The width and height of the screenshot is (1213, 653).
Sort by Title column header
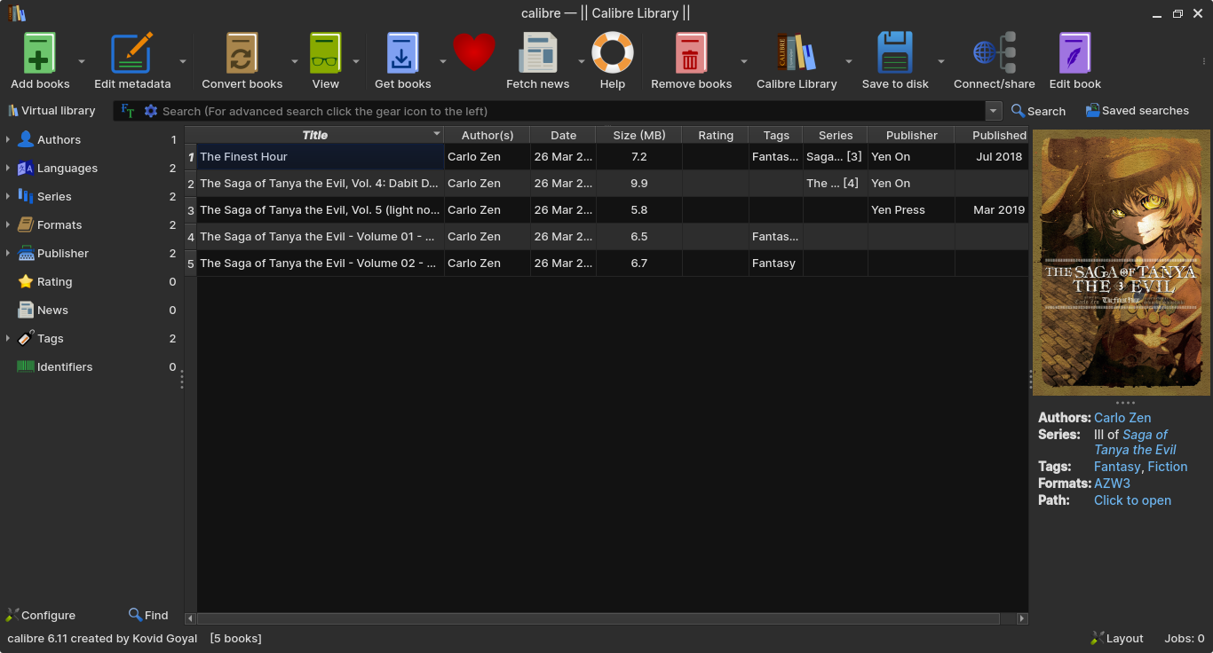point(314,135)
